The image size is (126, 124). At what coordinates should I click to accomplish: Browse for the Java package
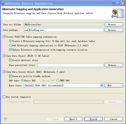coord(114,30)
